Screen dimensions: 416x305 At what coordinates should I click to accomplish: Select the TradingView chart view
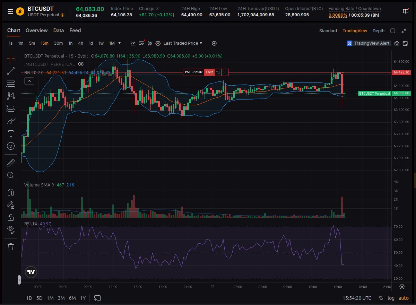[355, 31]
